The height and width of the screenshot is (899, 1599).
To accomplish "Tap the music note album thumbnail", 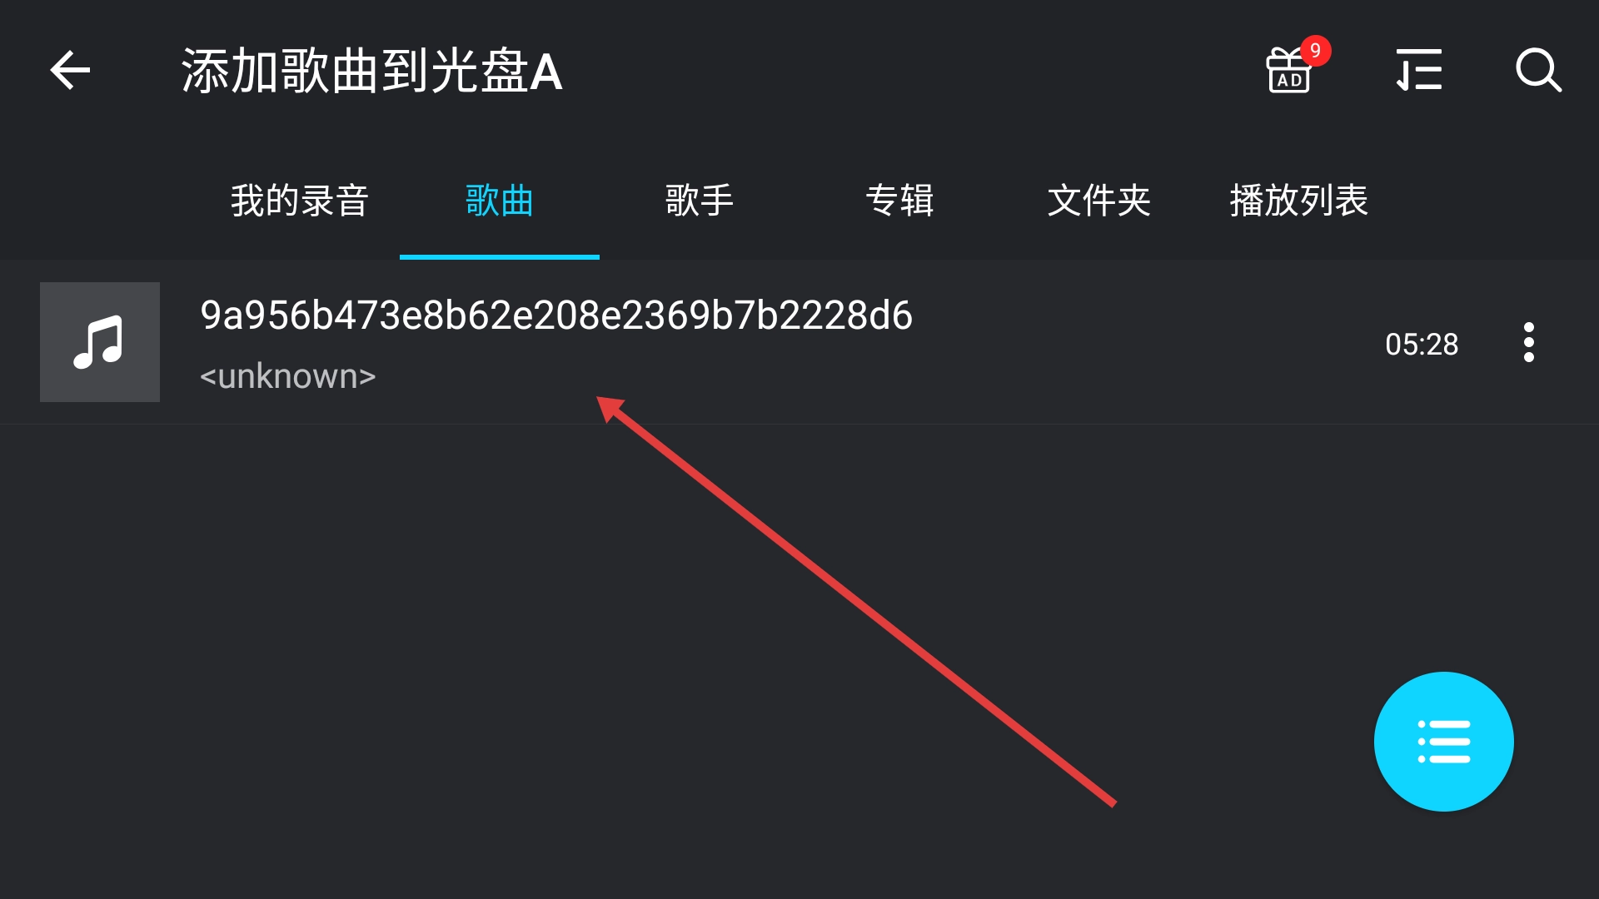I will pyautogui.click(x=100, y=342).
